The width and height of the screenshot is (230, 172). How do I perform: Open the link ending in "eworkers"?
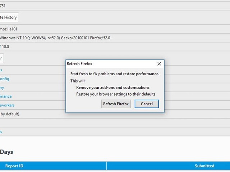[x=7, y=105]
